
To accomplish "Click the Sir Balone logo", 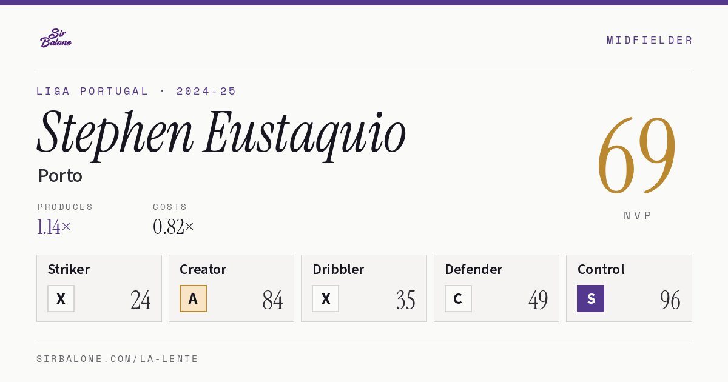I will coord(56,38).
